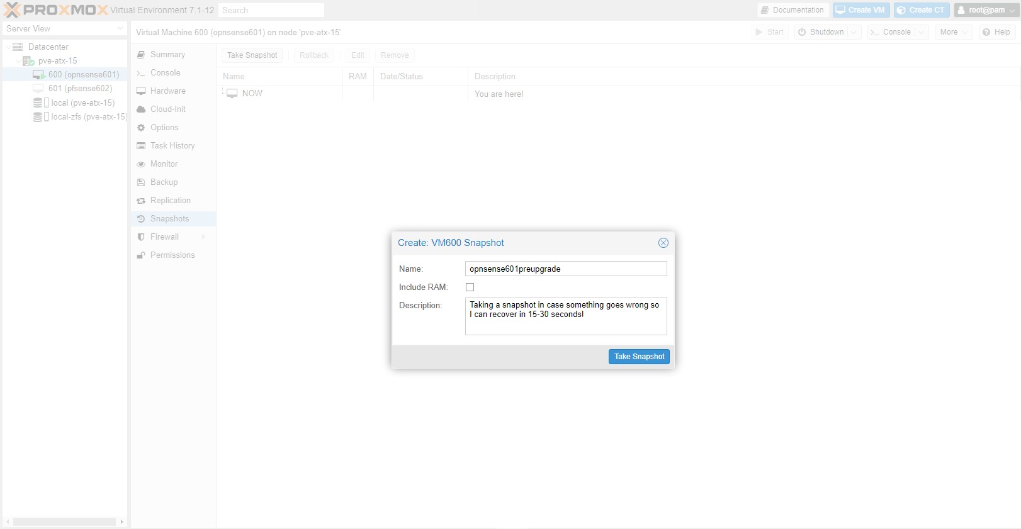Click the NOW snapshot monitor icon

pyautogui.click(x=232, y=94)
